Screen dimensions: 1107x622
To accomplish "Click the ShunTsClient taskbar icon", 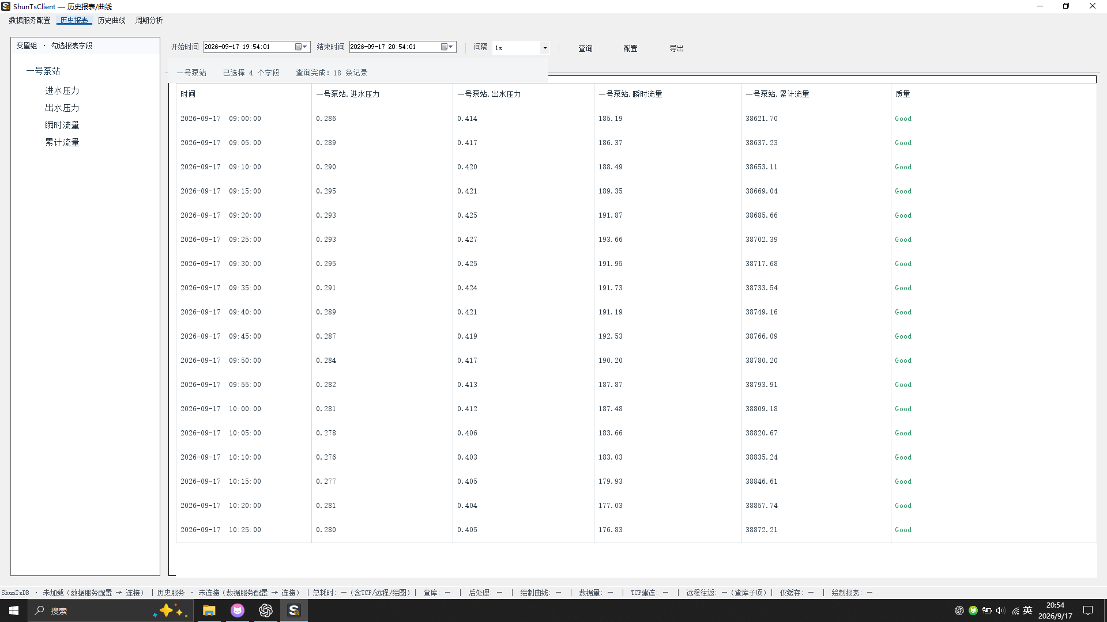I will [293, 610].
